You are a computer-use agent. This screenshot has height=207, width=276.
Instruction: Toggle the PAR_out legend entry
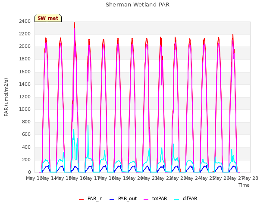pos(123,199)
